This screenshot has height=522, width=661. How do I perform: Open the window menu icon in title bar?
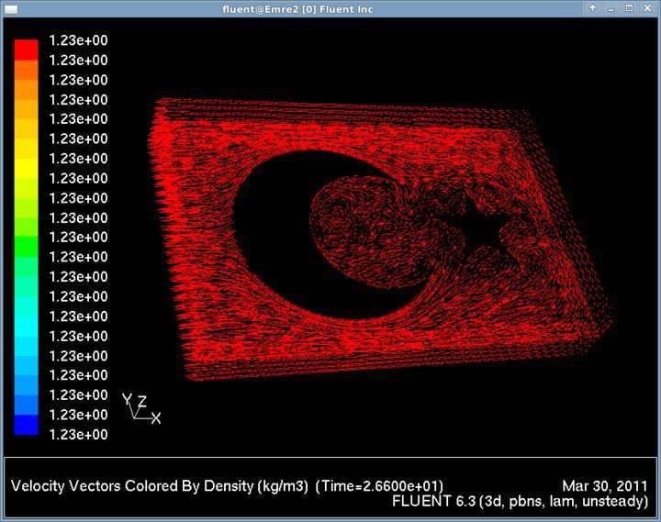11,9
